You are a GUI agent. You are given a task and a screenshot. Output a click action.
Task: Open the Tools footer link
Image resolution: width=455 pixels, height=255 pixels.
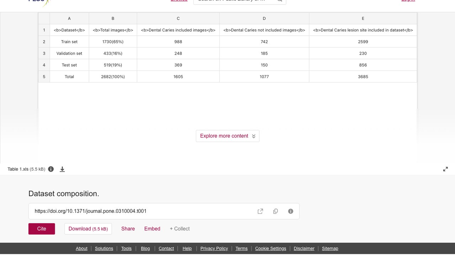[126, 248]
